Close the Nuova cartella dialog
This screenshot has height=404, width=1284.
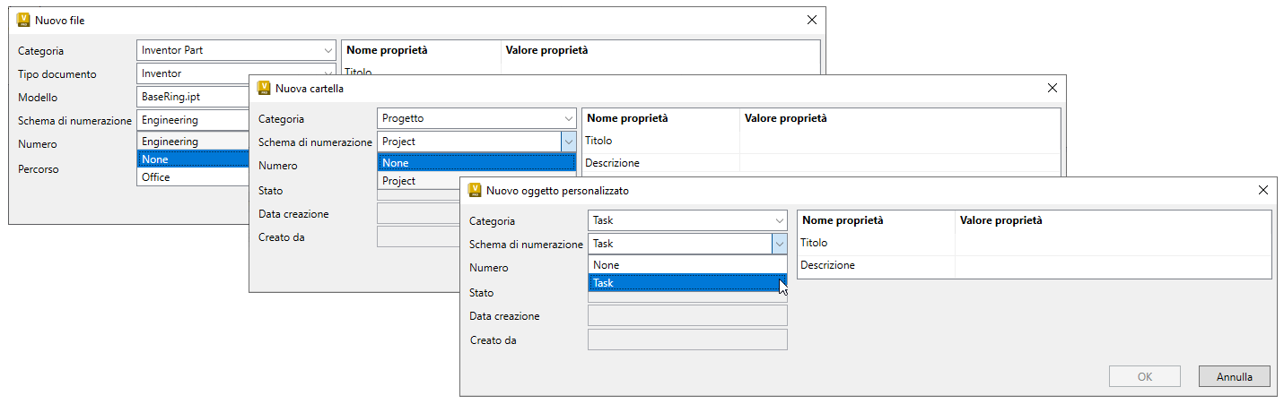(1053, 88)
